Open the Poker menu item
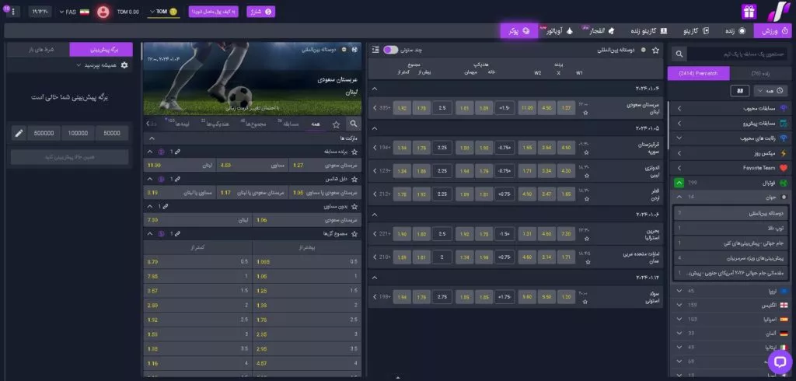 (515, 31)
